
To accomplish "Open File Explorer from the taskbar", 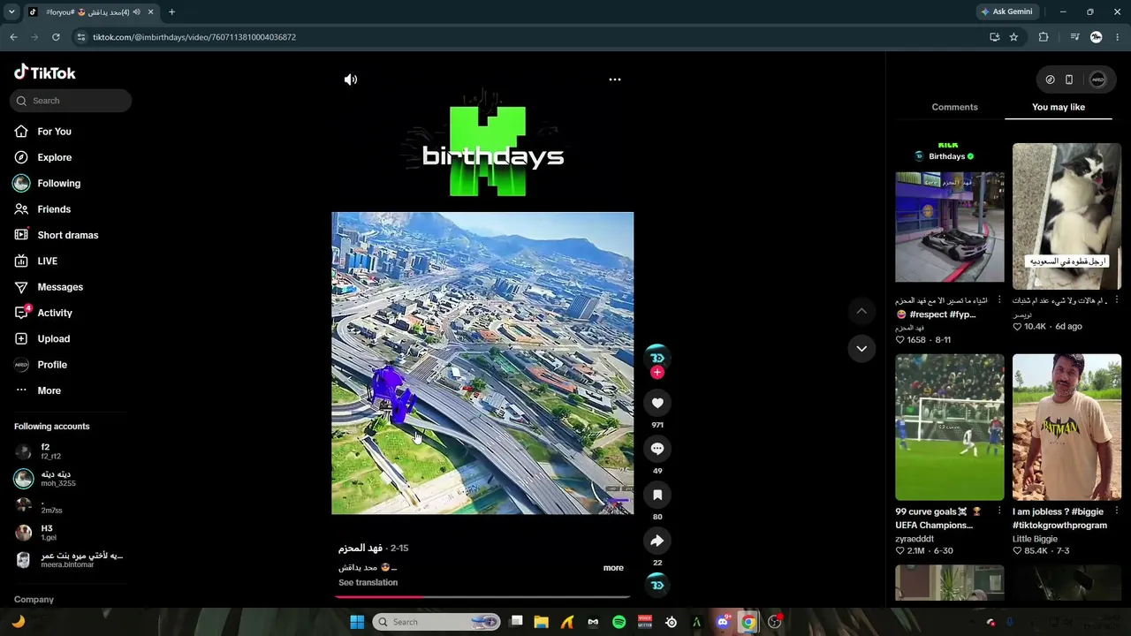I will coord(541,622).
